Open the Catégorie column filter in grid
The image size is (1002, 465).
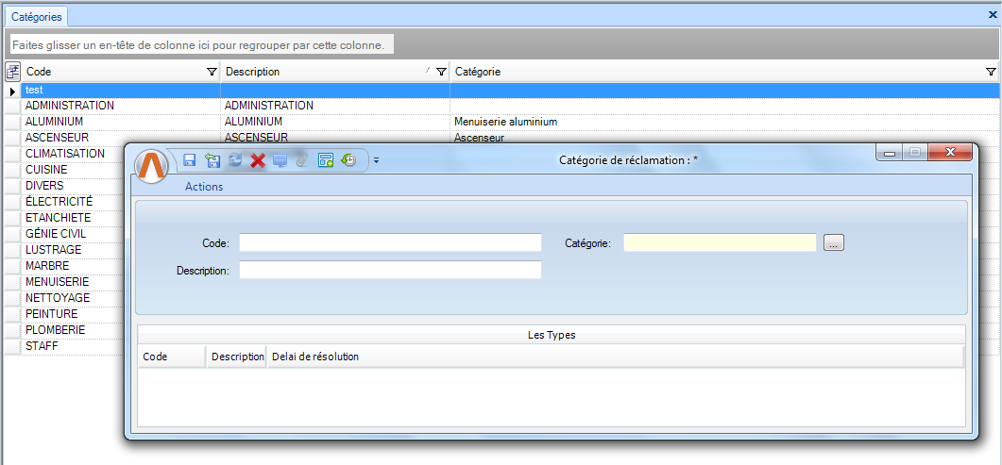[x=991, y=72]
